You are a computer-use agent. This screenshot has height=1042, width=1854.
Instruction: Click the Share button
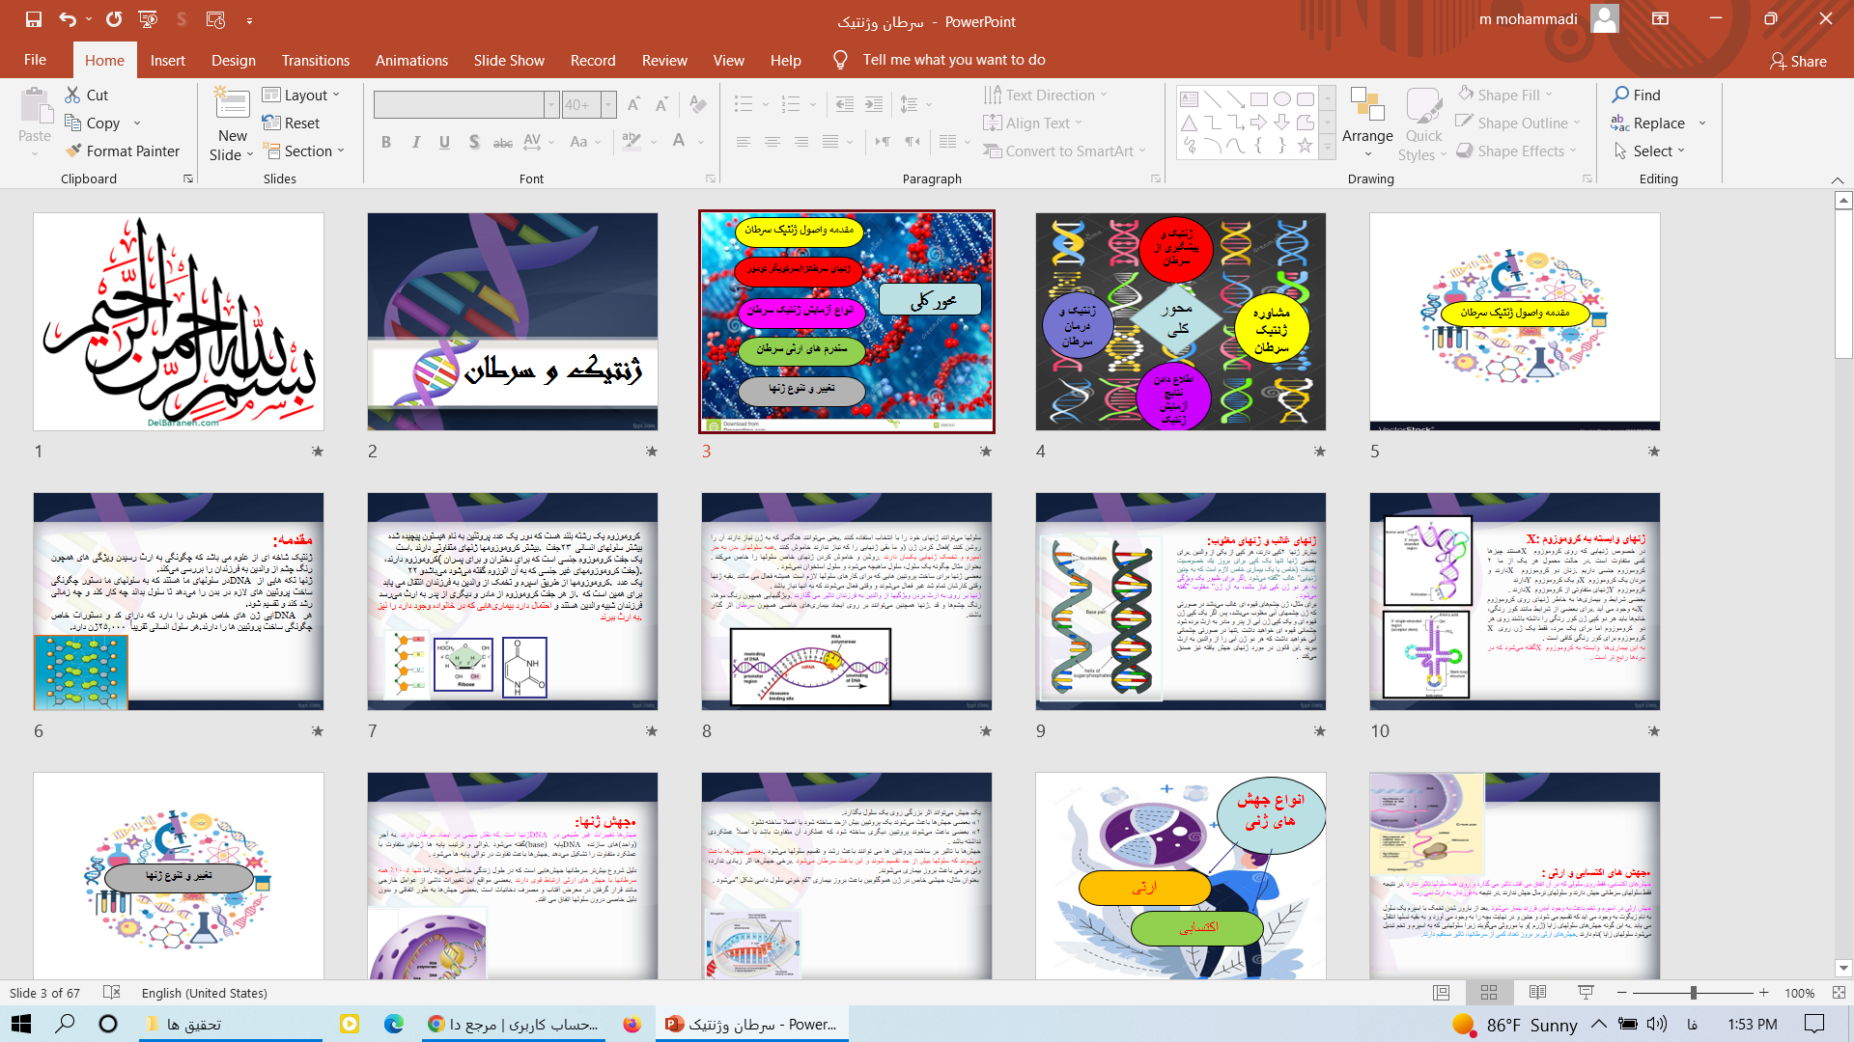point(1798,61)
